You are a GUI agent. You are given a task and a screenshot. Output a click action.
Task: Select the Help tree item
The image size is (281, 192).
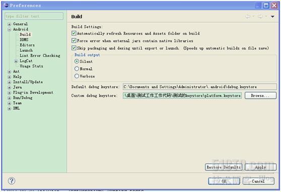[17, 77]
